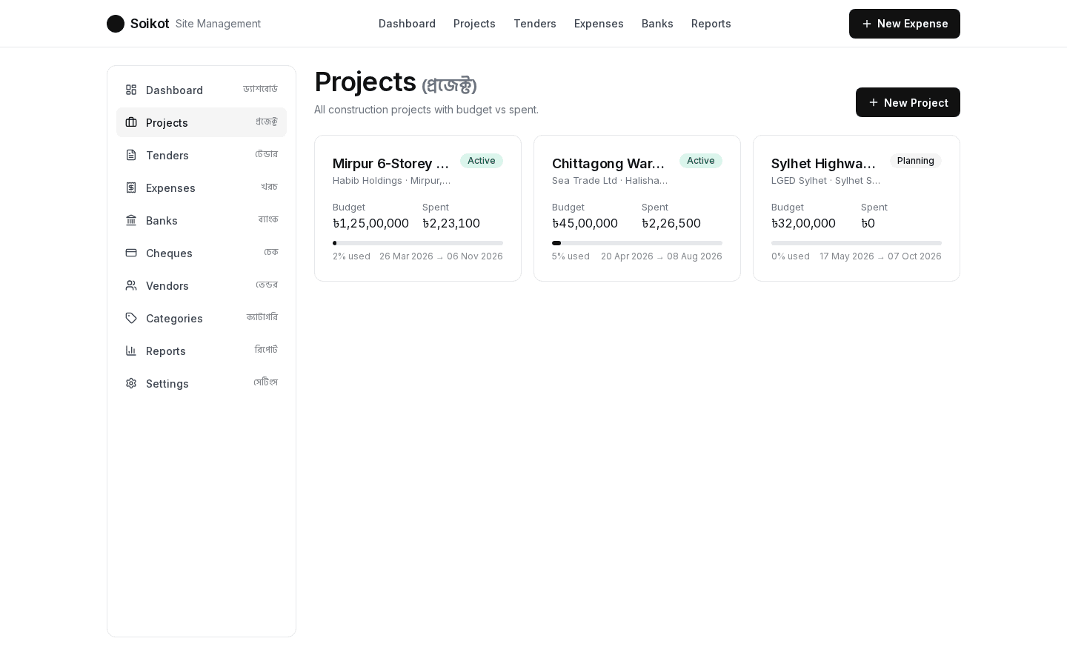Create a New Expense
Screen dimensions: 1067x667
coord(905,24)
